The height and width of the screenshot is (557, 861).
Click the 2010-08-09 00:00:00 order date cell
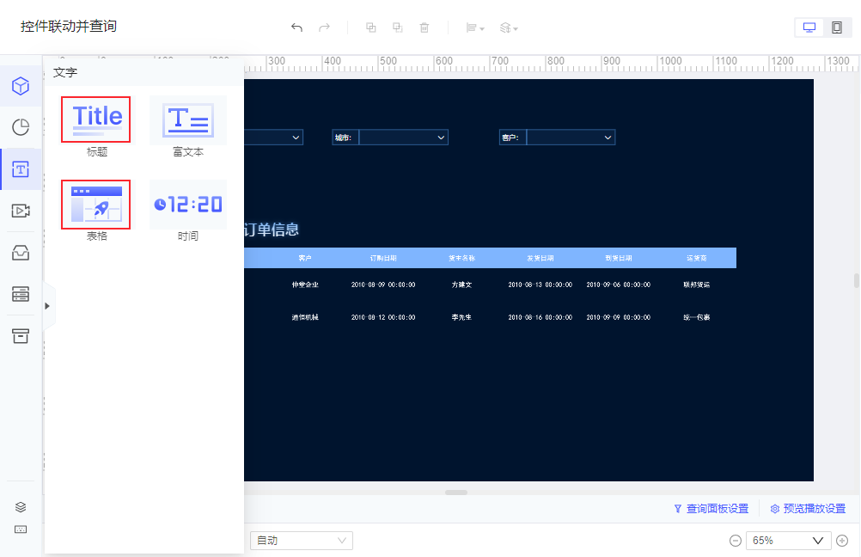click(x=383, y=285)
